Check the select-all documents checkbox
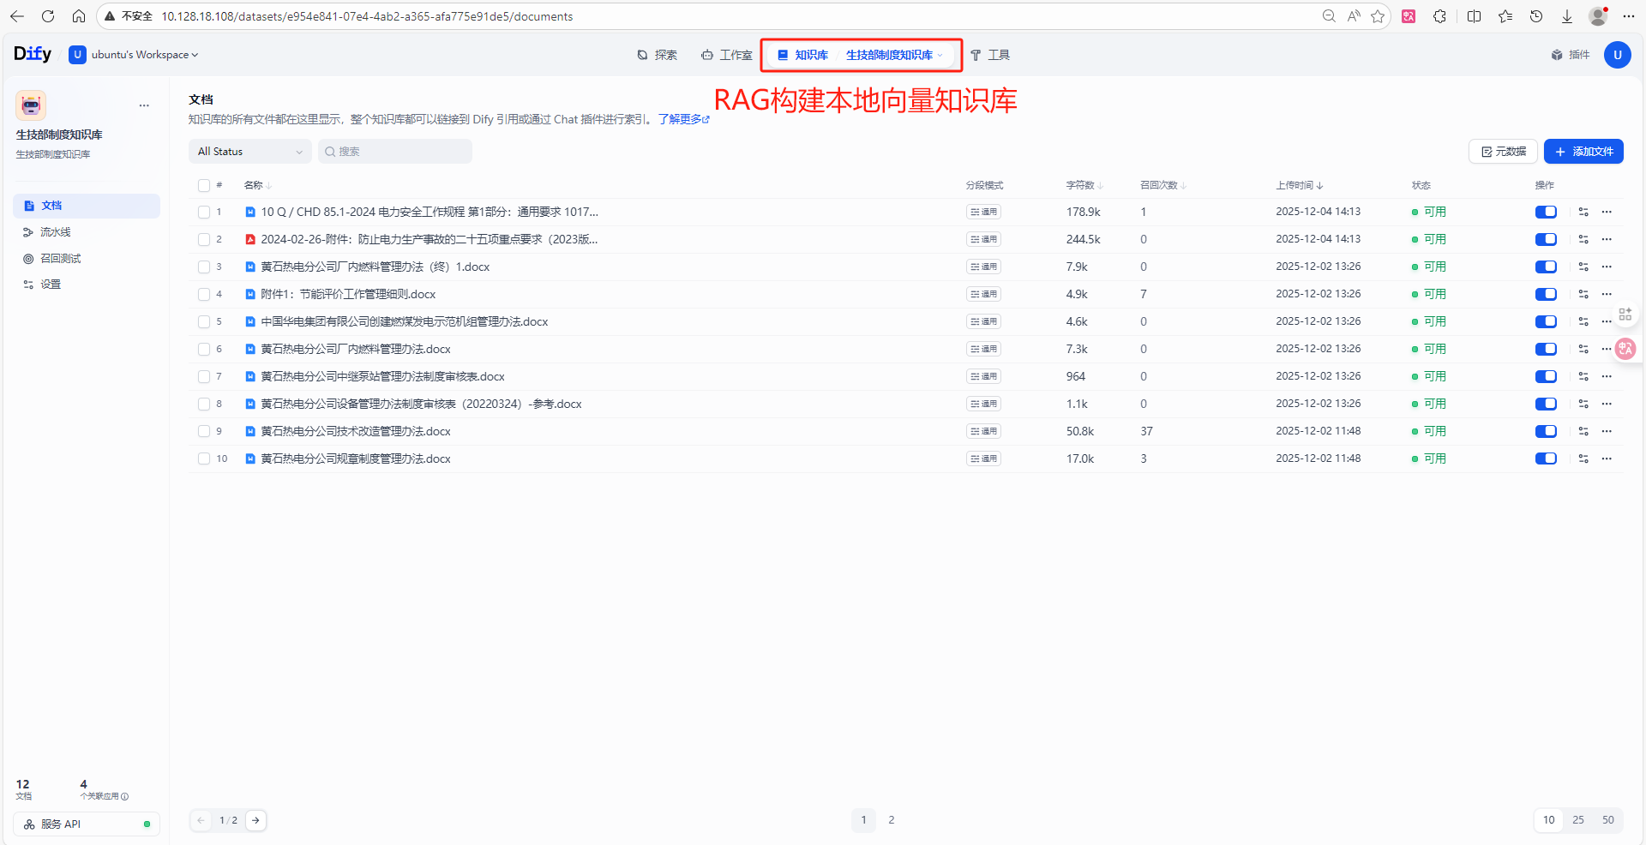The height and width of the screenshot is (845, 1646). point(204,185)
